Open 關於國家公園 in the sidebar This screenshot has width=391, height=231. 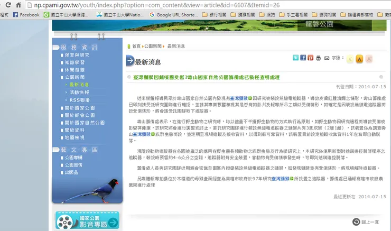click(80, 108)
